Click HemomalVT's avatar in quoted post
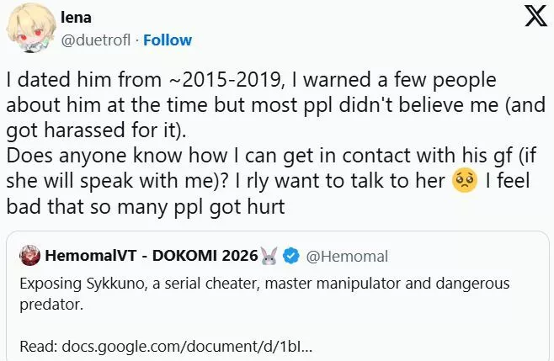 pos(31,253)
